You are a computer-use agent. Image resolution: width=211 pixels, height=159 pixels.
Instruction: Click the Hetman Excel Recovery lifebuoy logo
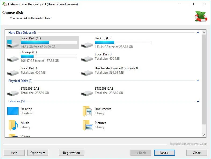[x=201, y=16]
